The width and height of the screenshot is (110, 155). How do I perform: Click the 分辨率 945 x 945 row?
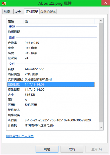click(x=51, y=43)
